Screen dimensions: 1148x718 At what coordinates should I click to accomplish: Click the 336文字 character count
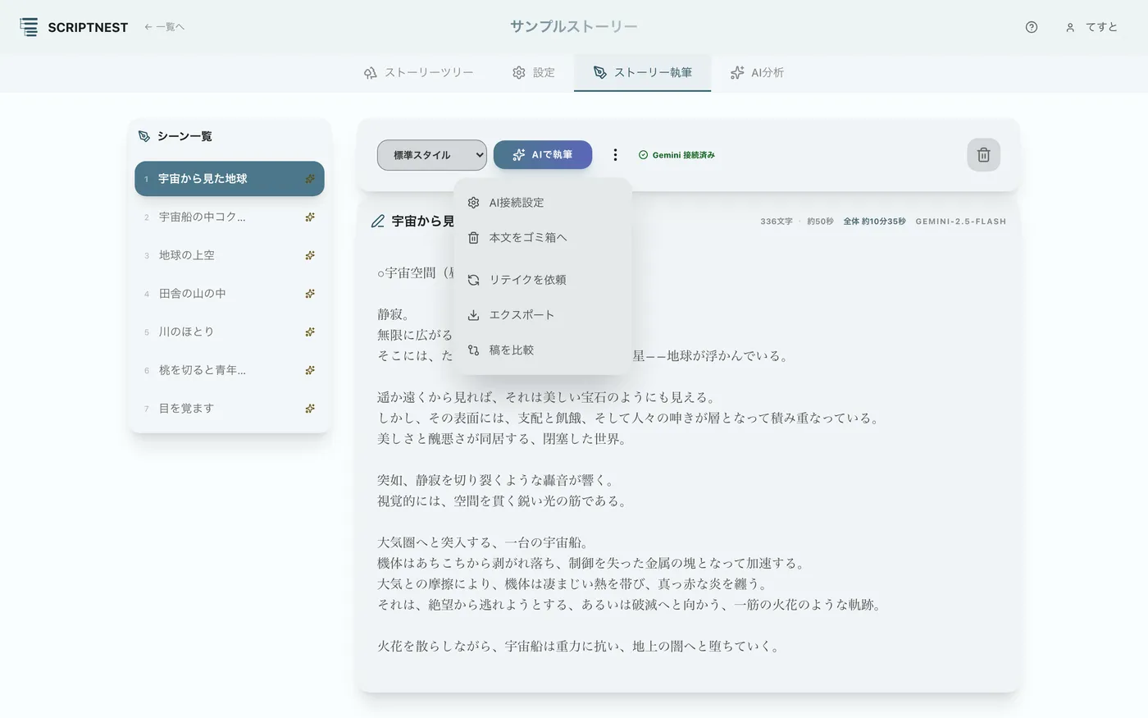[777, 222]
